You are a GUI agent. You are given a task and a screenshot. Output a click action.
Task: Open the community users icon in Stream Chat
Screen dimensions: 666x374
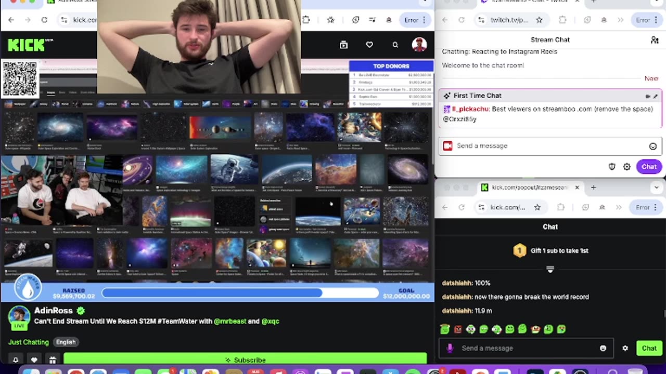tap(655, 40)
